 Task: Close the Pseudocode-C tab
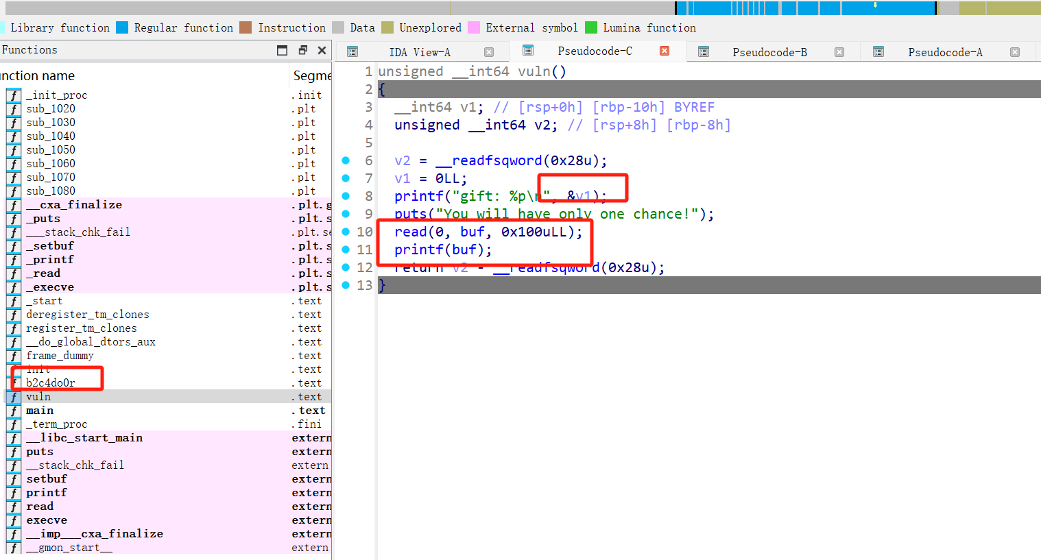pyautogui.click(x=664, y=51)
